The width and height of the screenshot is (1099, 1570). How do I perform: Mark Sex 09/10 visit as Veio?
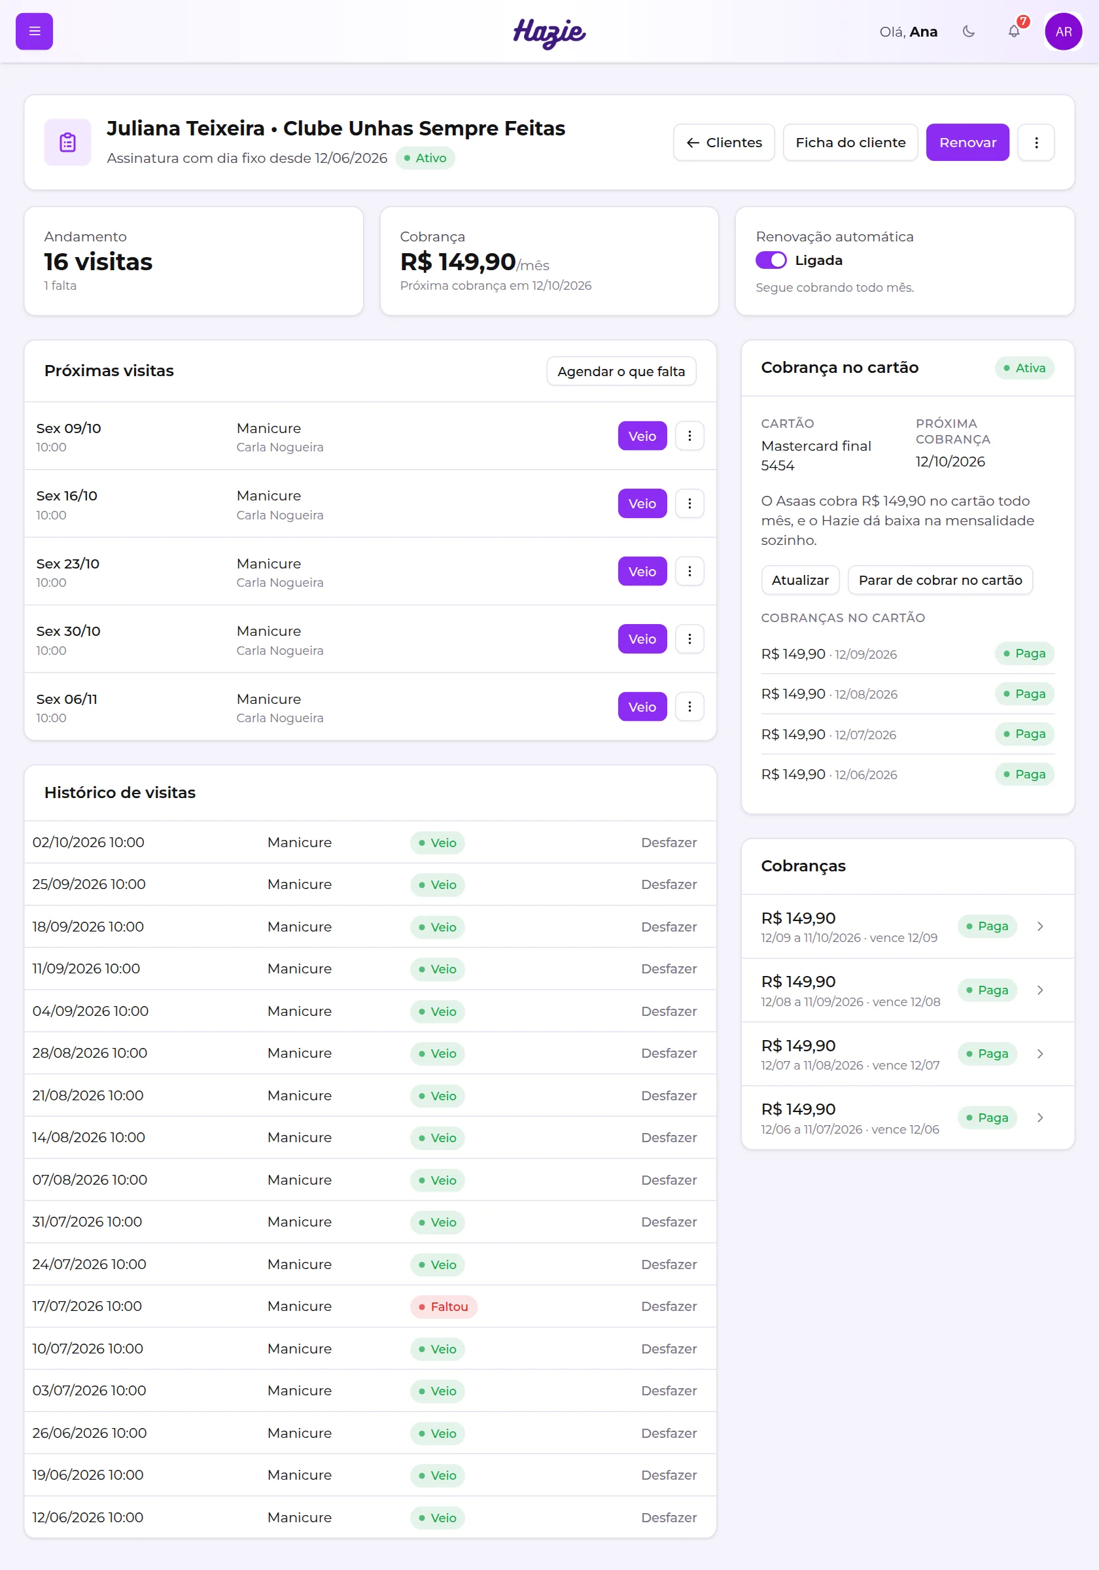point(642,436)
